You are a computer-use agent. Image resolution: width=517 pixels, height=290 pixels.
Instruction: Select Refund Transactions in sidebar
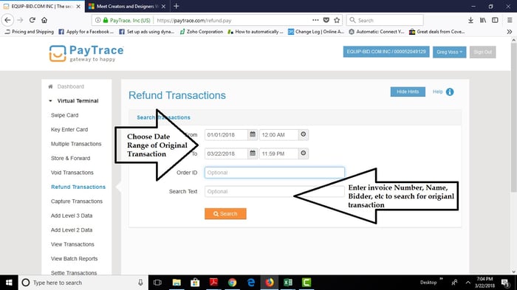(78, 187)
